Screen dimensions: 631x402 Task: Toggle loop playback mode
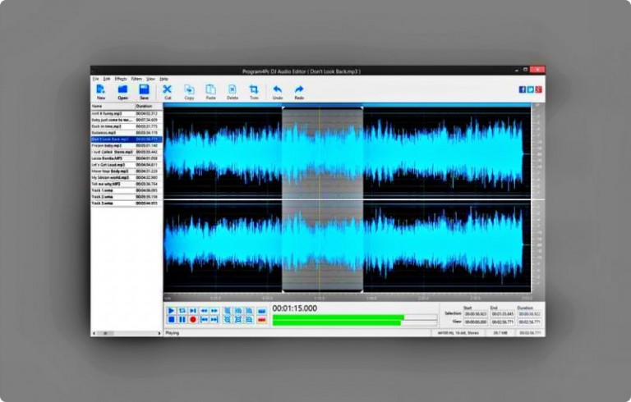click(x=182, y=311)
